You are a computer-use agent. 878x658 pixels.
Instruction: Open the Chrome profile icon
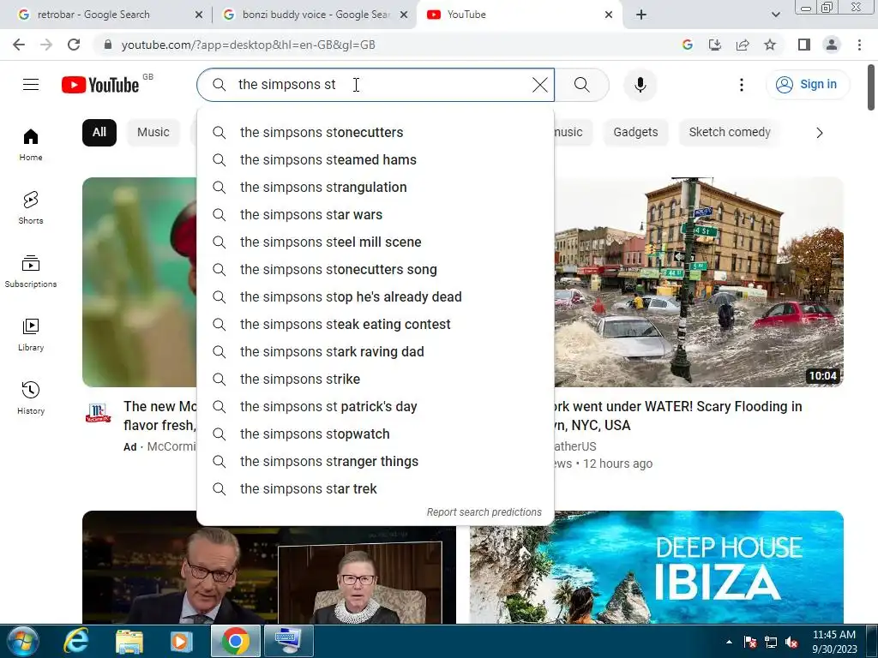832,45
